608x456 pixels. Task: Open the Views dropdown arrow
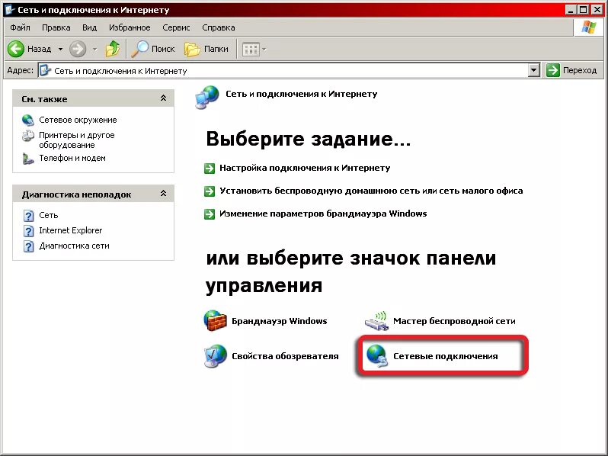(264, 50)
